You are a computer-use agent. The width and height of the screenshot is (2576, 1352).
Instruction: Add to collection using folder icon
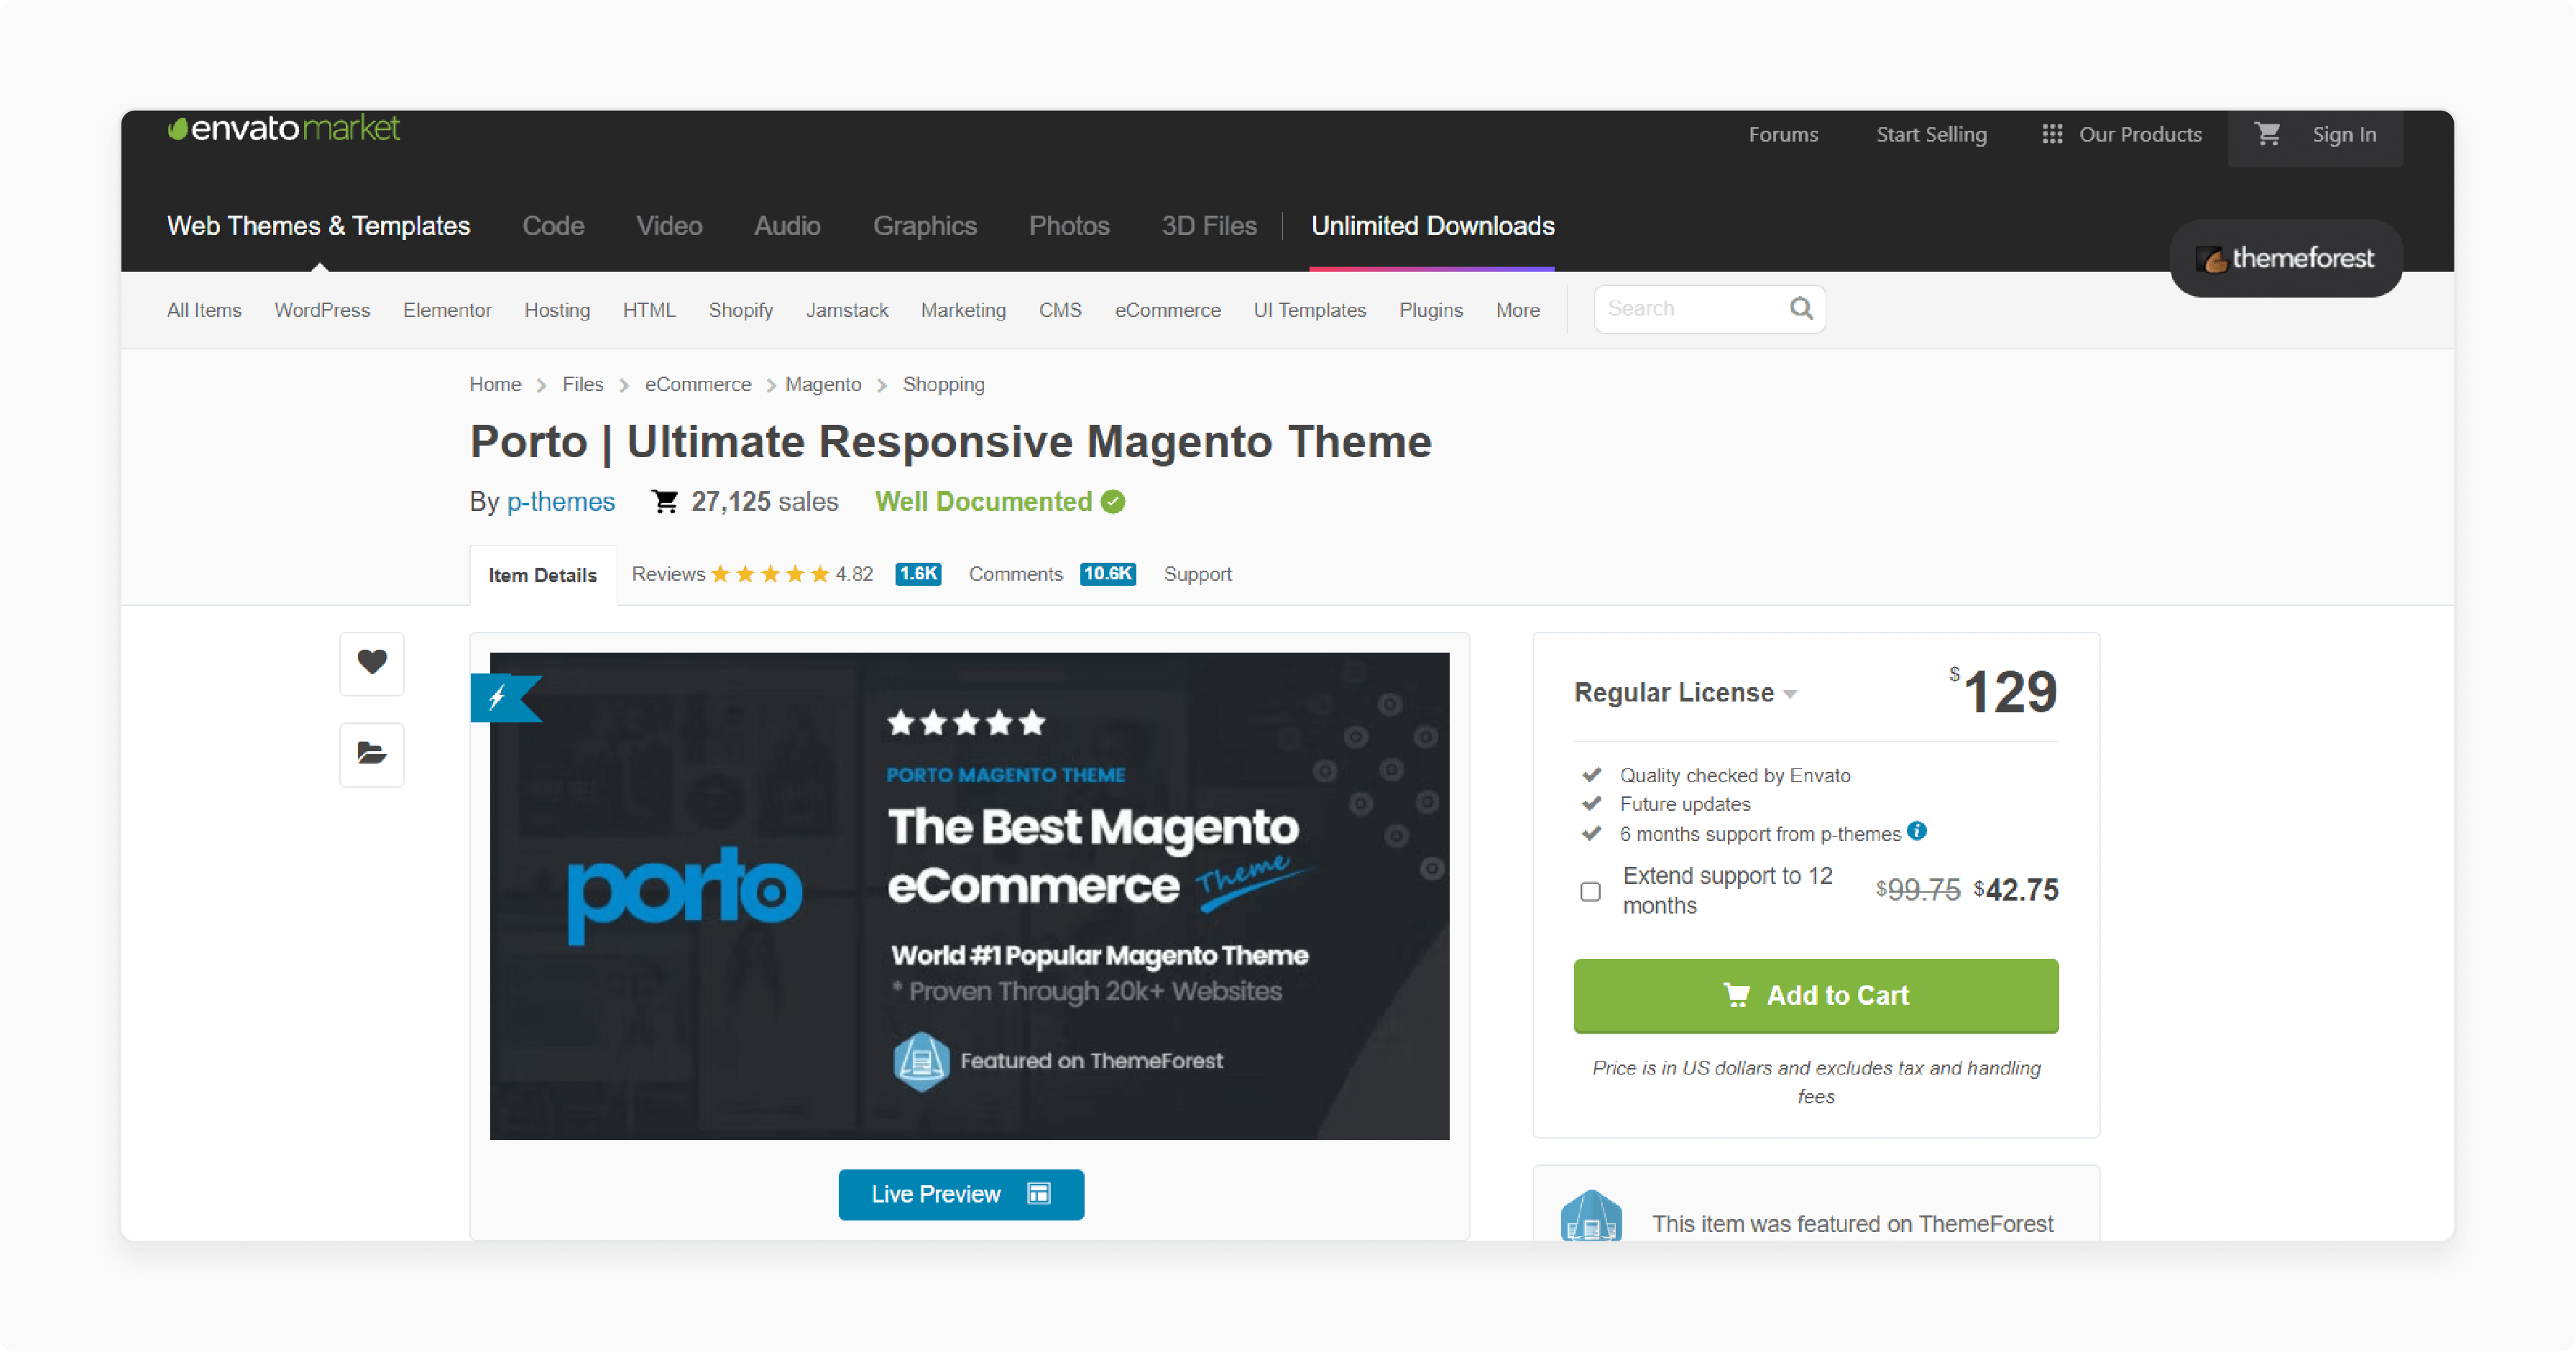(372, 754)
